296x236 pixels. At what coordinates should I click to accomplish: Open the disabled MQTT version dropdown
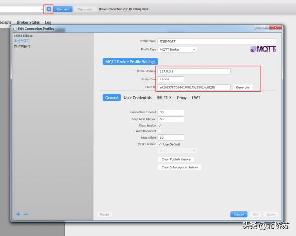(x=178, y=151)
